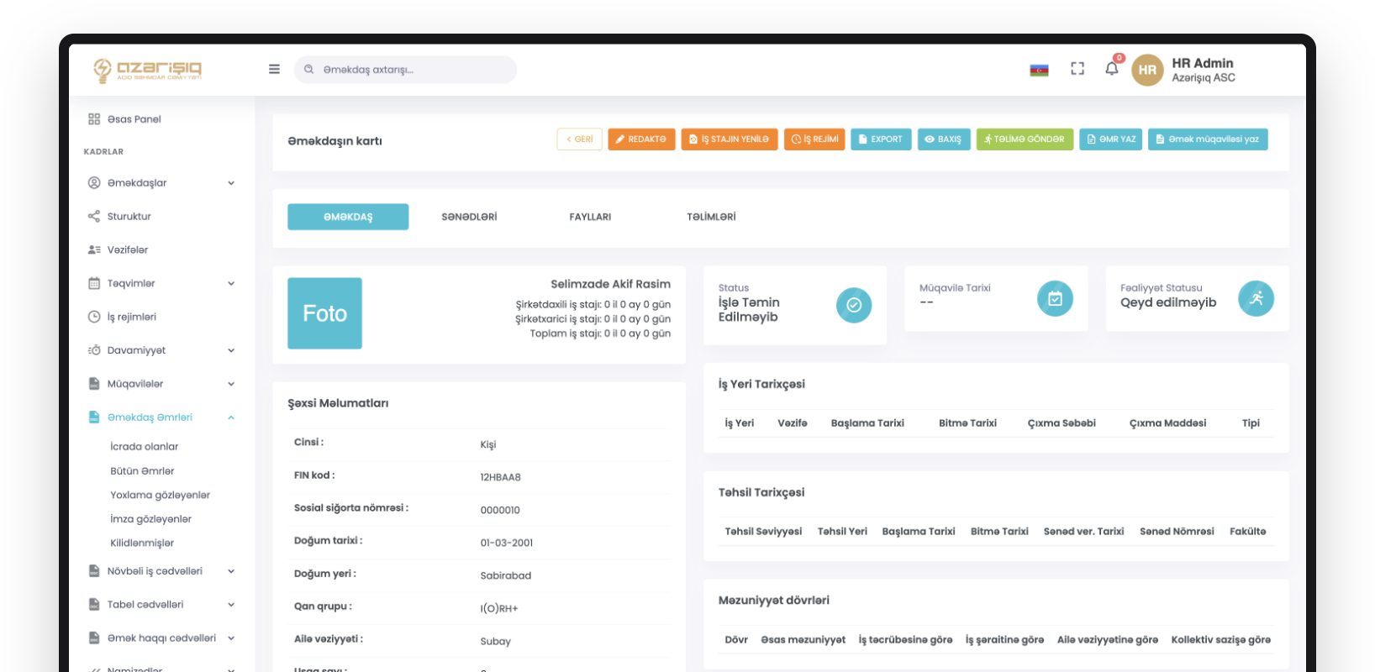
Task: Click the TƏLİMƏ GÖNDƏR button
Action: click(1025, 139)
